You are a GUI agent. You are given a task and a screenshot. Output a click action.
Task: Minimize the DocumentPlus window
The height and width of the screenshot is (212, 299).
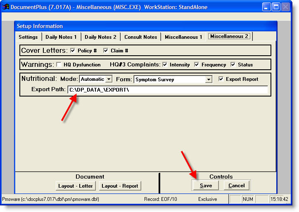coord(266,7)
